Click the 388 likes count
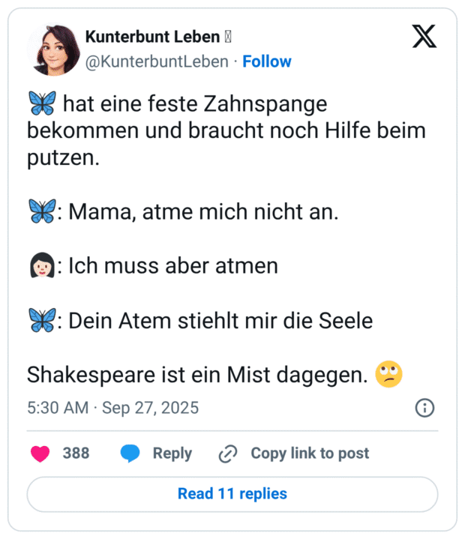The image size is (465, 539). (76, 453)
